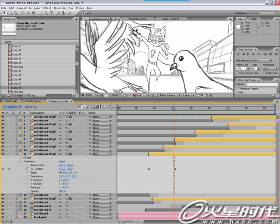The image size is (280, 224).
Task: Open the 100% magnification dropdown
Action: pos(92,95)
